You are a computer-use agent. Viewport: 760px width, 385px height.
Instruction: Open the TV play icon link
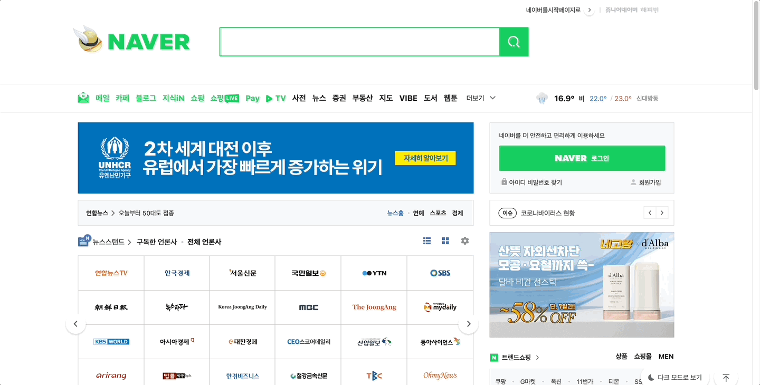[x=275, y=98]
